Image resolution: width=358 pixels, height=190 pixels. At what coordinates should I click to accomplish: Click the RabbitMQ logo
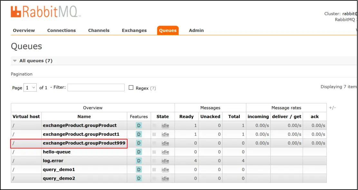point(45,12)
